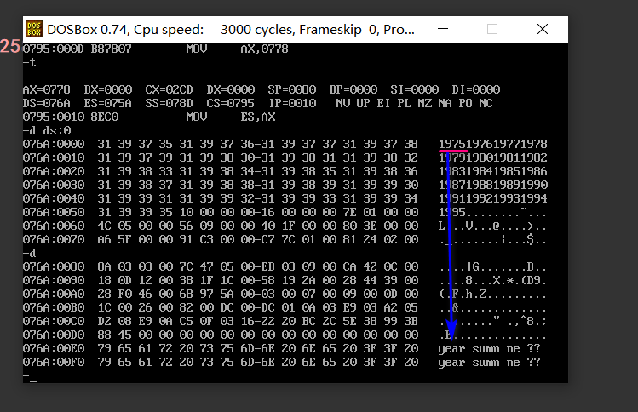Click the register value BP=0000
Image resolution: width=638 pixels, height=412 pixels.
click(x=353, y=89)
